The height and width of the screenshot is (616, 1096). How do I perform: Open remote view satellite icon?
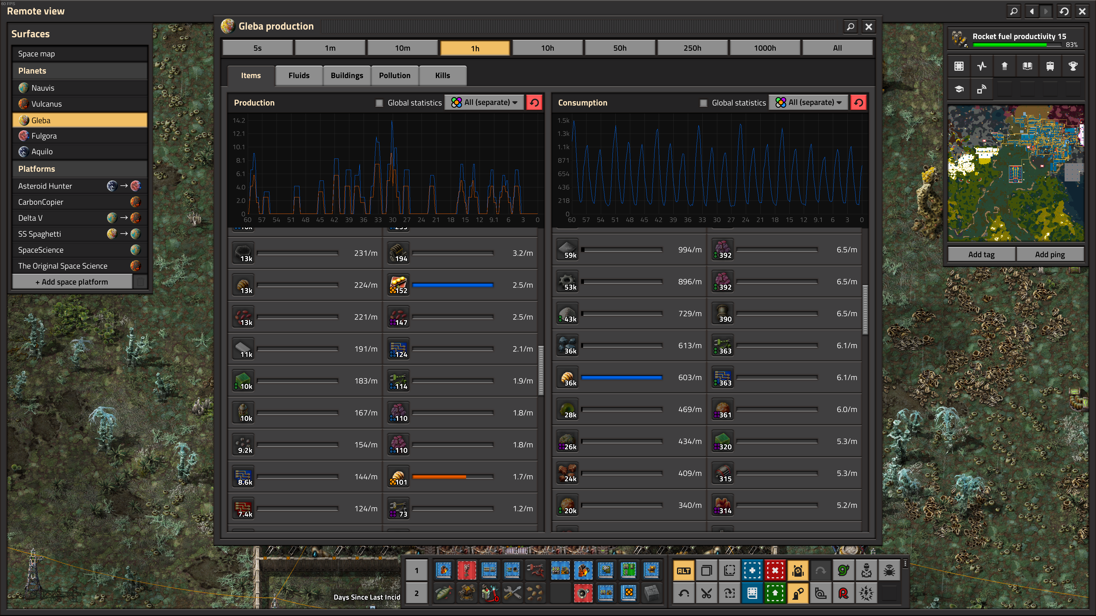[982, 89]
